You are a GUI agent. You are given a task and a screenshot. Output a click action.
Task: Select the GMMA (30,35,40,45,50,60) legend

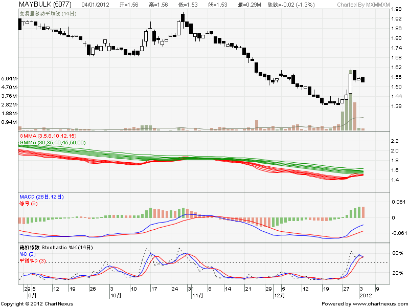(x=52, y=142)
